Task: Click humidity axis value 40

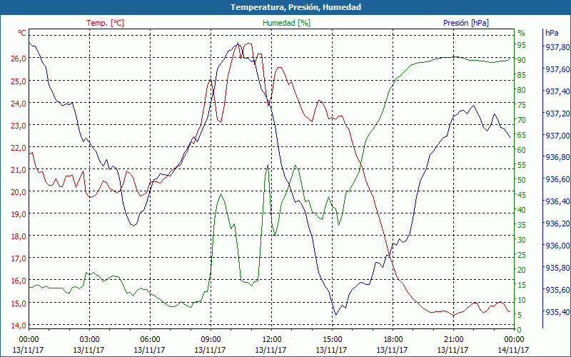Action: click(x=522, y=210)
